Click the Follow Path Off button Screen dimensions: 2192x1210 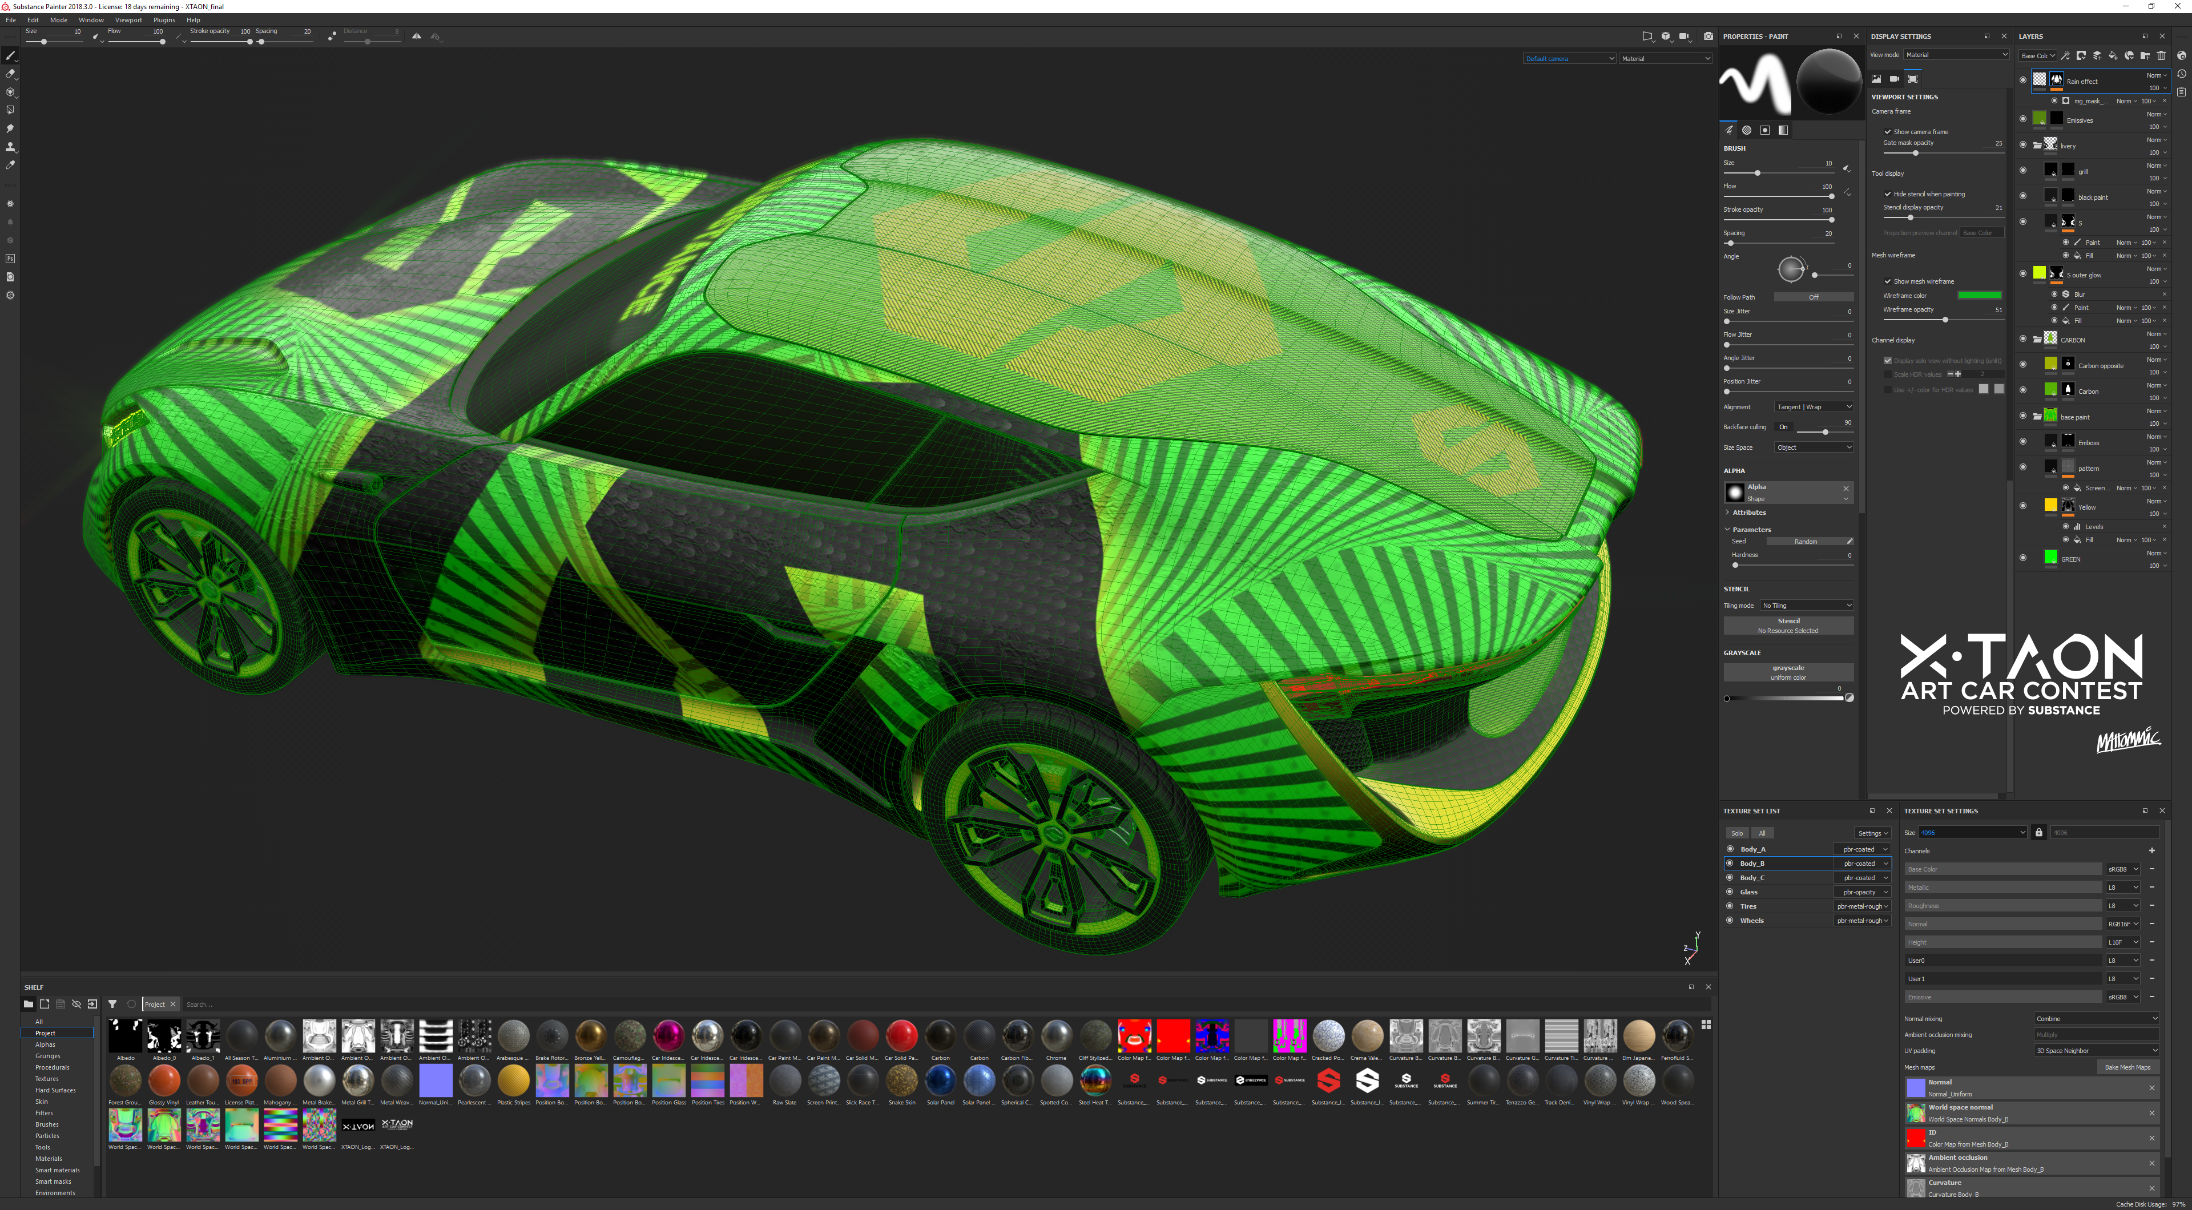point(1814,297)
